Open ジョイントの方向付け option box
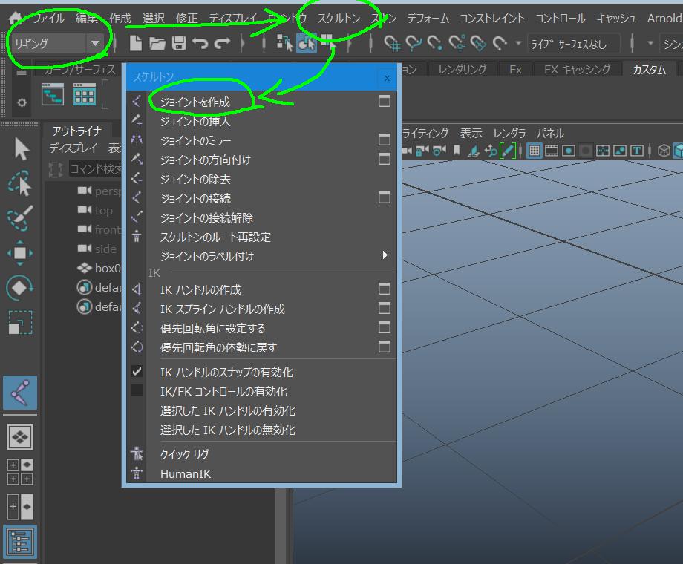The height and width of the screenshot is (564, 683). coord(385,159)
